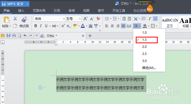Switch to the 页面布局 tab
The height and width of the screenshot is (104, 191).
pos(39,11)
